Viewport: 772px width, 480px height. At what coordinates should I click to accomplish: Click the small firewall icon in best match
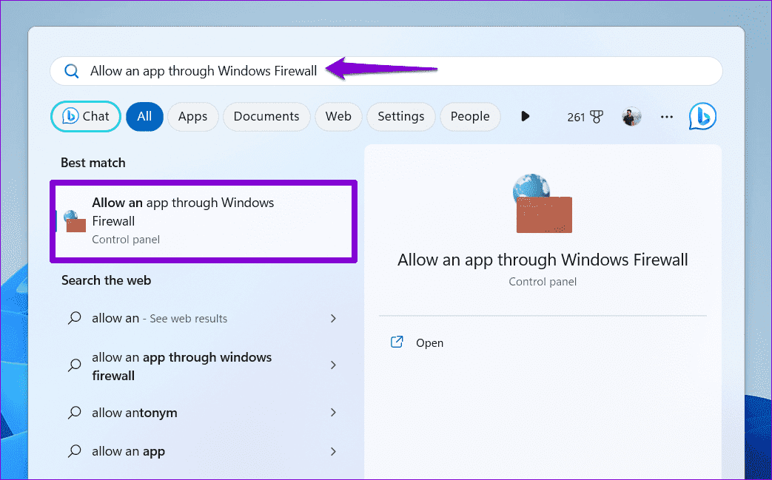coord(75,221)
